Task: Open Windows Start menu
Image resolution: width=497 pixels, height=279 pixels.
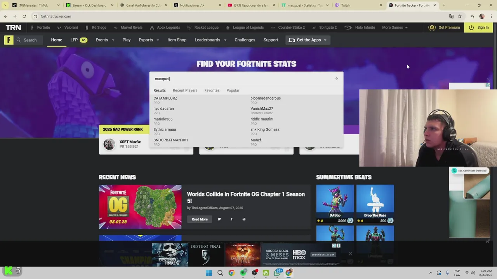Action: 209,273
